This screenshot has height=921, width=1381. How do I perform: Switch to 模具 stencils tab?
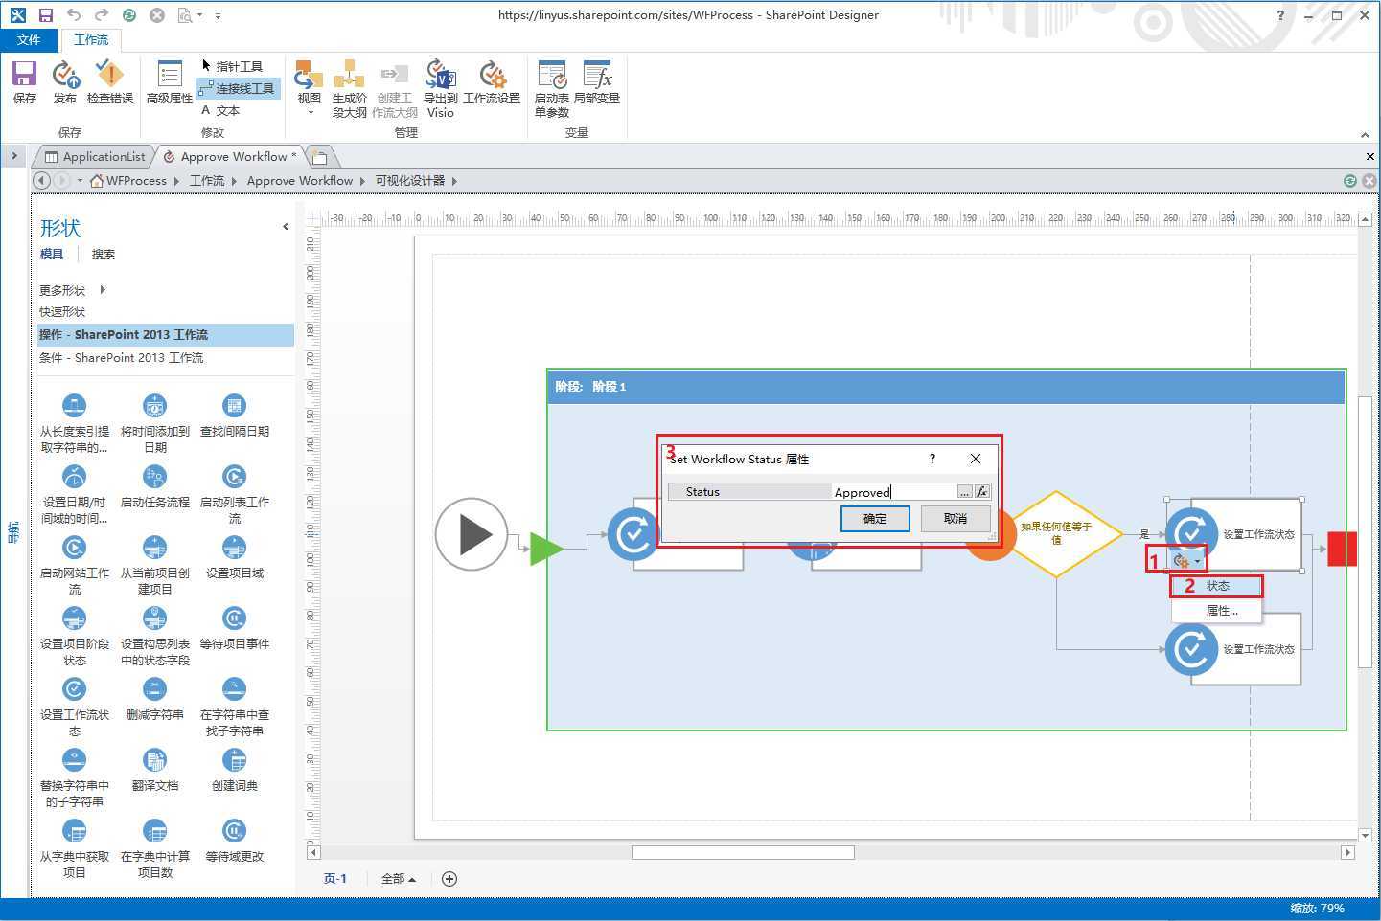coord(52,254)
